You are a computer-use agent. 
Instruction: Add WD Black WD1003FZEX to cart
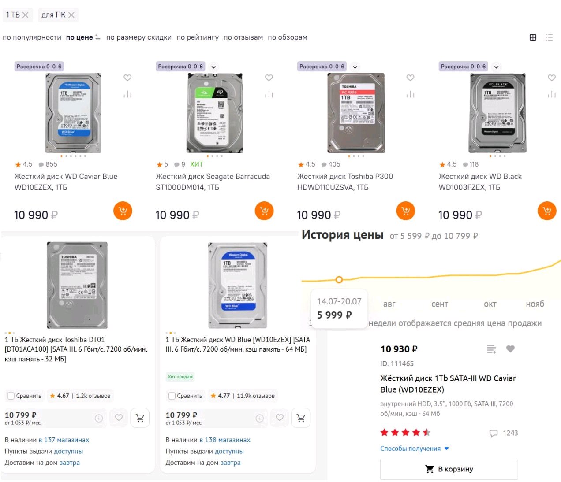(x=547, y=211)
